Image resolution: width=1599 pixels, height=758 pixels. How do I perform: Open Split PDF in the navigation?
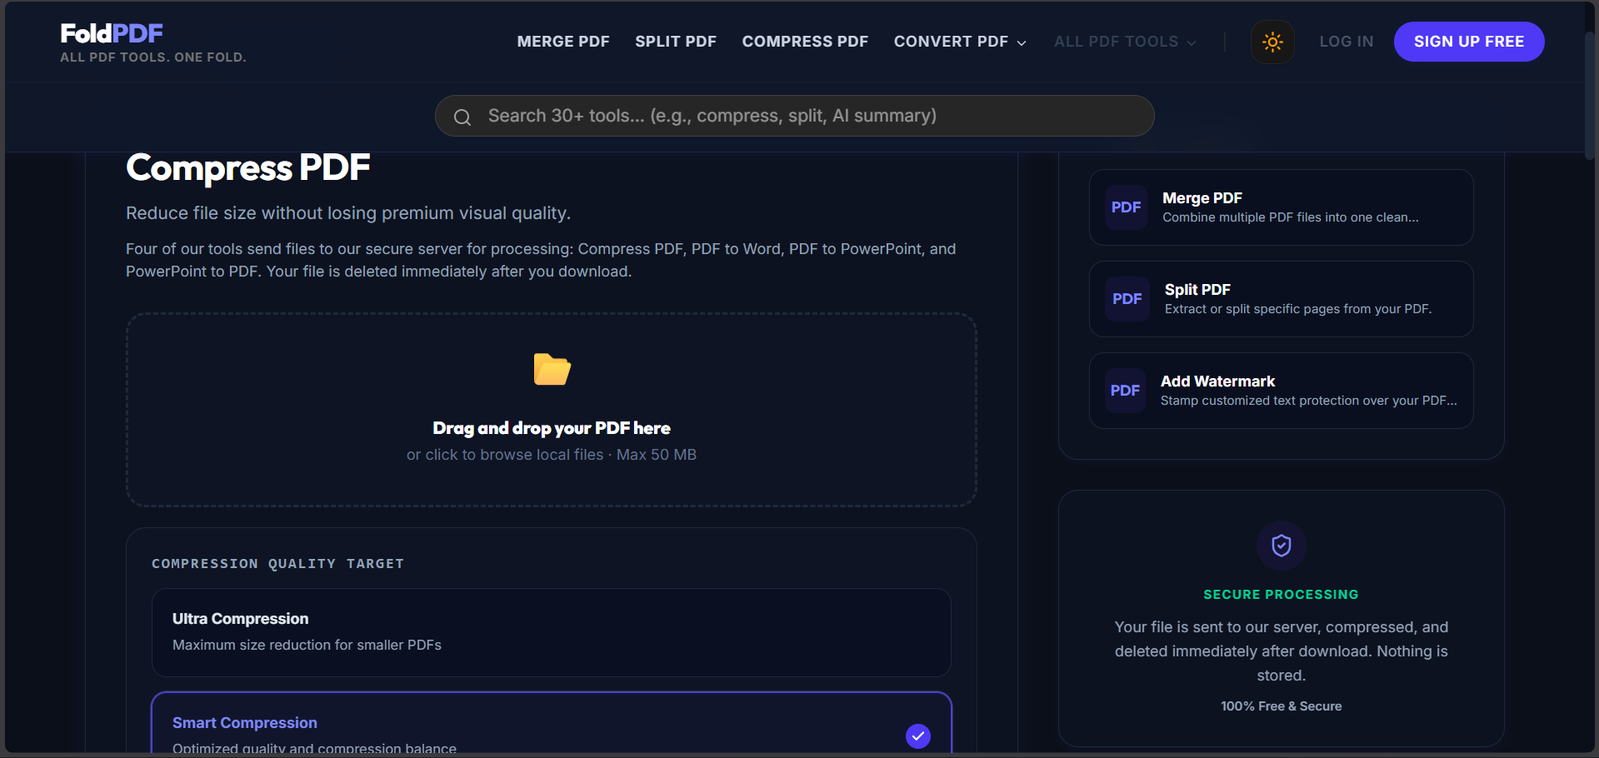676,42
